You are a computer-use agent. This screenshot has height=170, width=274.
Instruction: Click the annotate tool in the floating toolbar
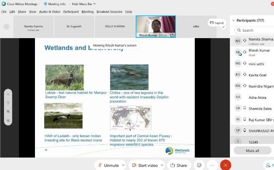(8, 94)
